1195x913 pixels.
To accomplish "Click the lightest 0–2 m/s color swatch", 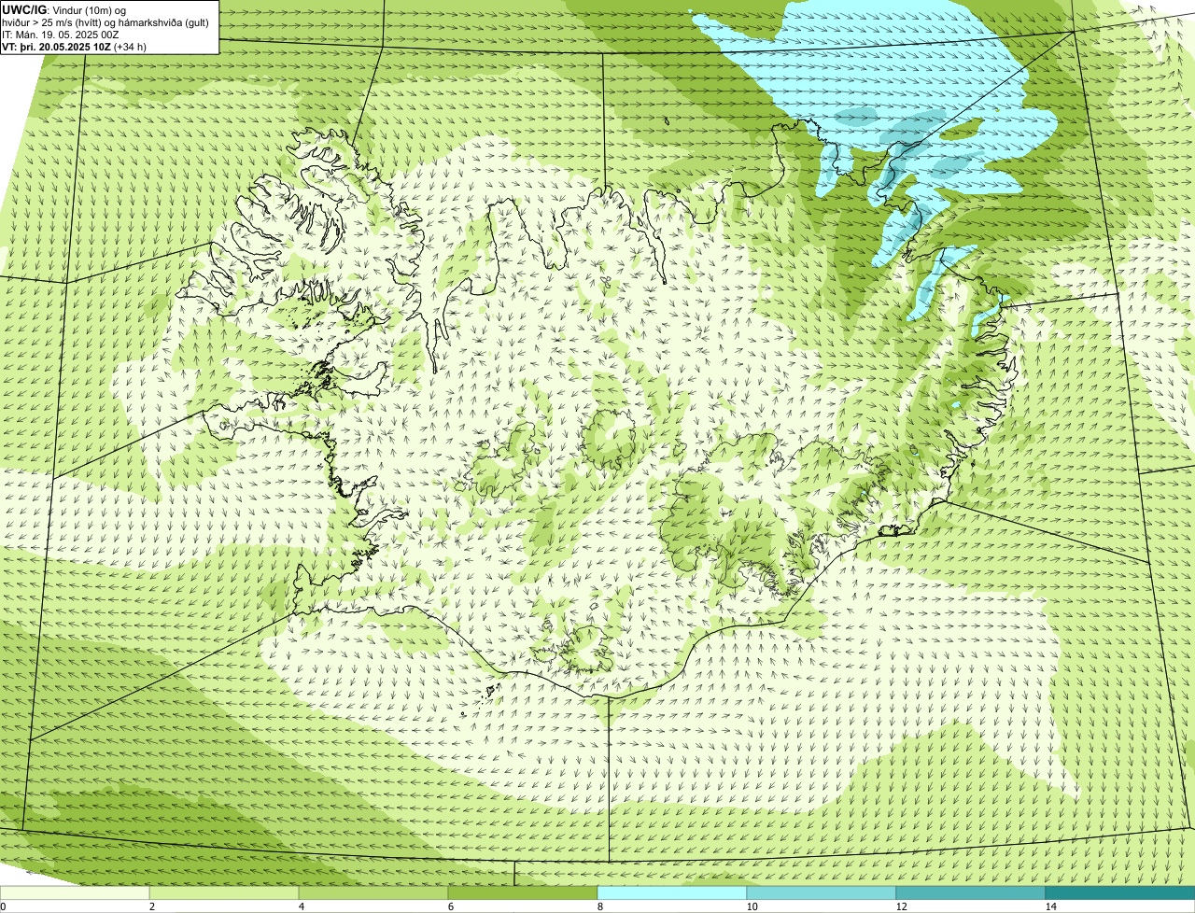I will click(75, 892).
